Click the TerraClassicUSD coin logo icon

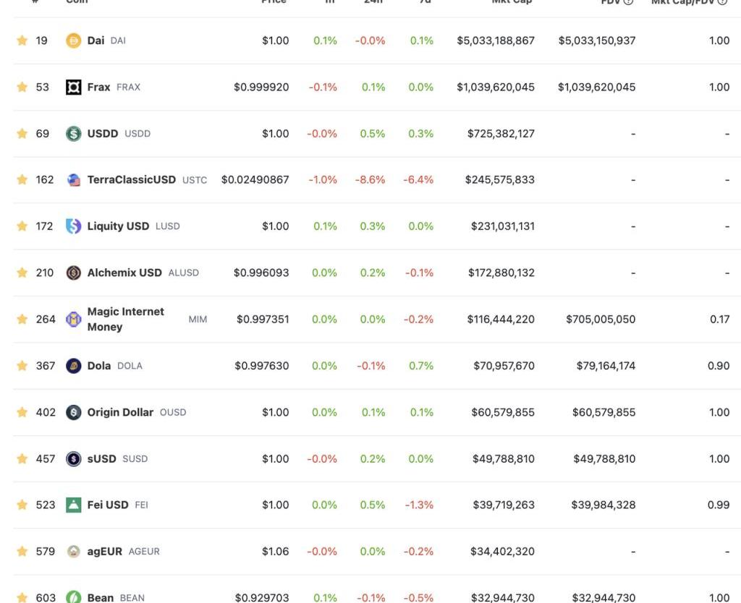coord(73,180)
